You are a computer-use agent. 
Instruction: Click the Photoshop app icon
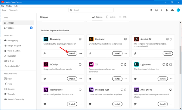[46, 39]
